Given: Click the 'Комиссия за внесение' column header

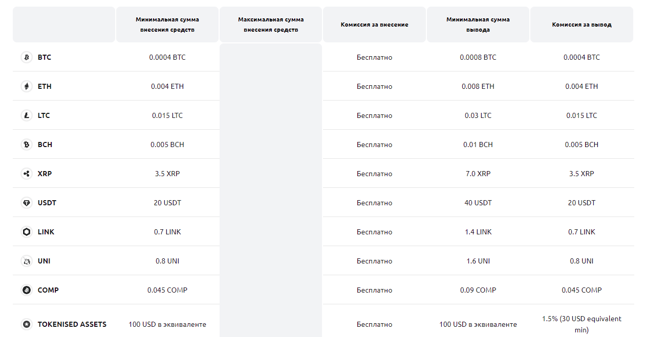Looking at the screenshot, I should (x=374, y=25).
